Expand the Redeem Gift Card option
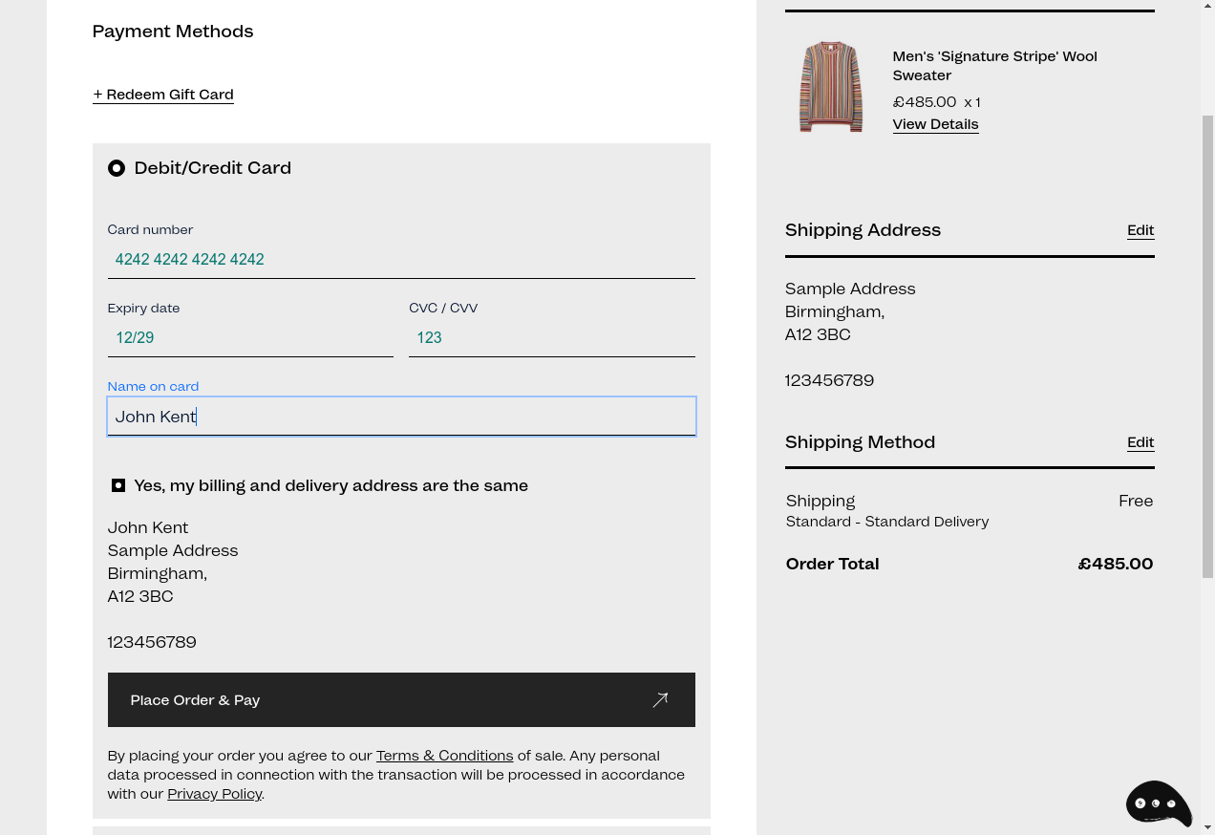1215x835 pixels. [x=163, y=94]
